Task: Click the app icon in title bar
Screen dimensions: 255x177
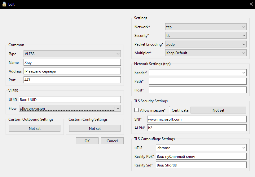Action: [x=4, y=4]
